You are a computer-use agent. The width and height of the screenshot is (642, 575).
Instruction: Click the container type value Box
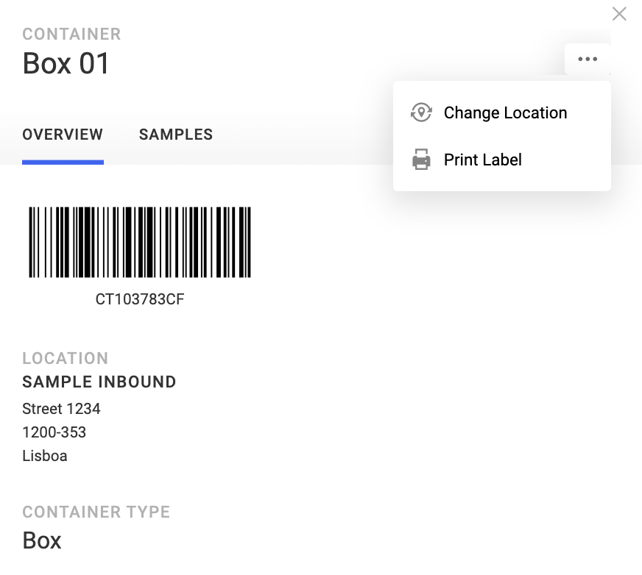[x=42, y=540]
